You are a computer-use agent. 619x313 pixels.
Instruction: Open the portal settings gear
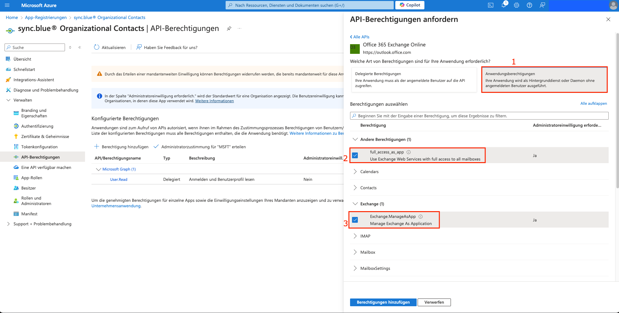[517, 5]
